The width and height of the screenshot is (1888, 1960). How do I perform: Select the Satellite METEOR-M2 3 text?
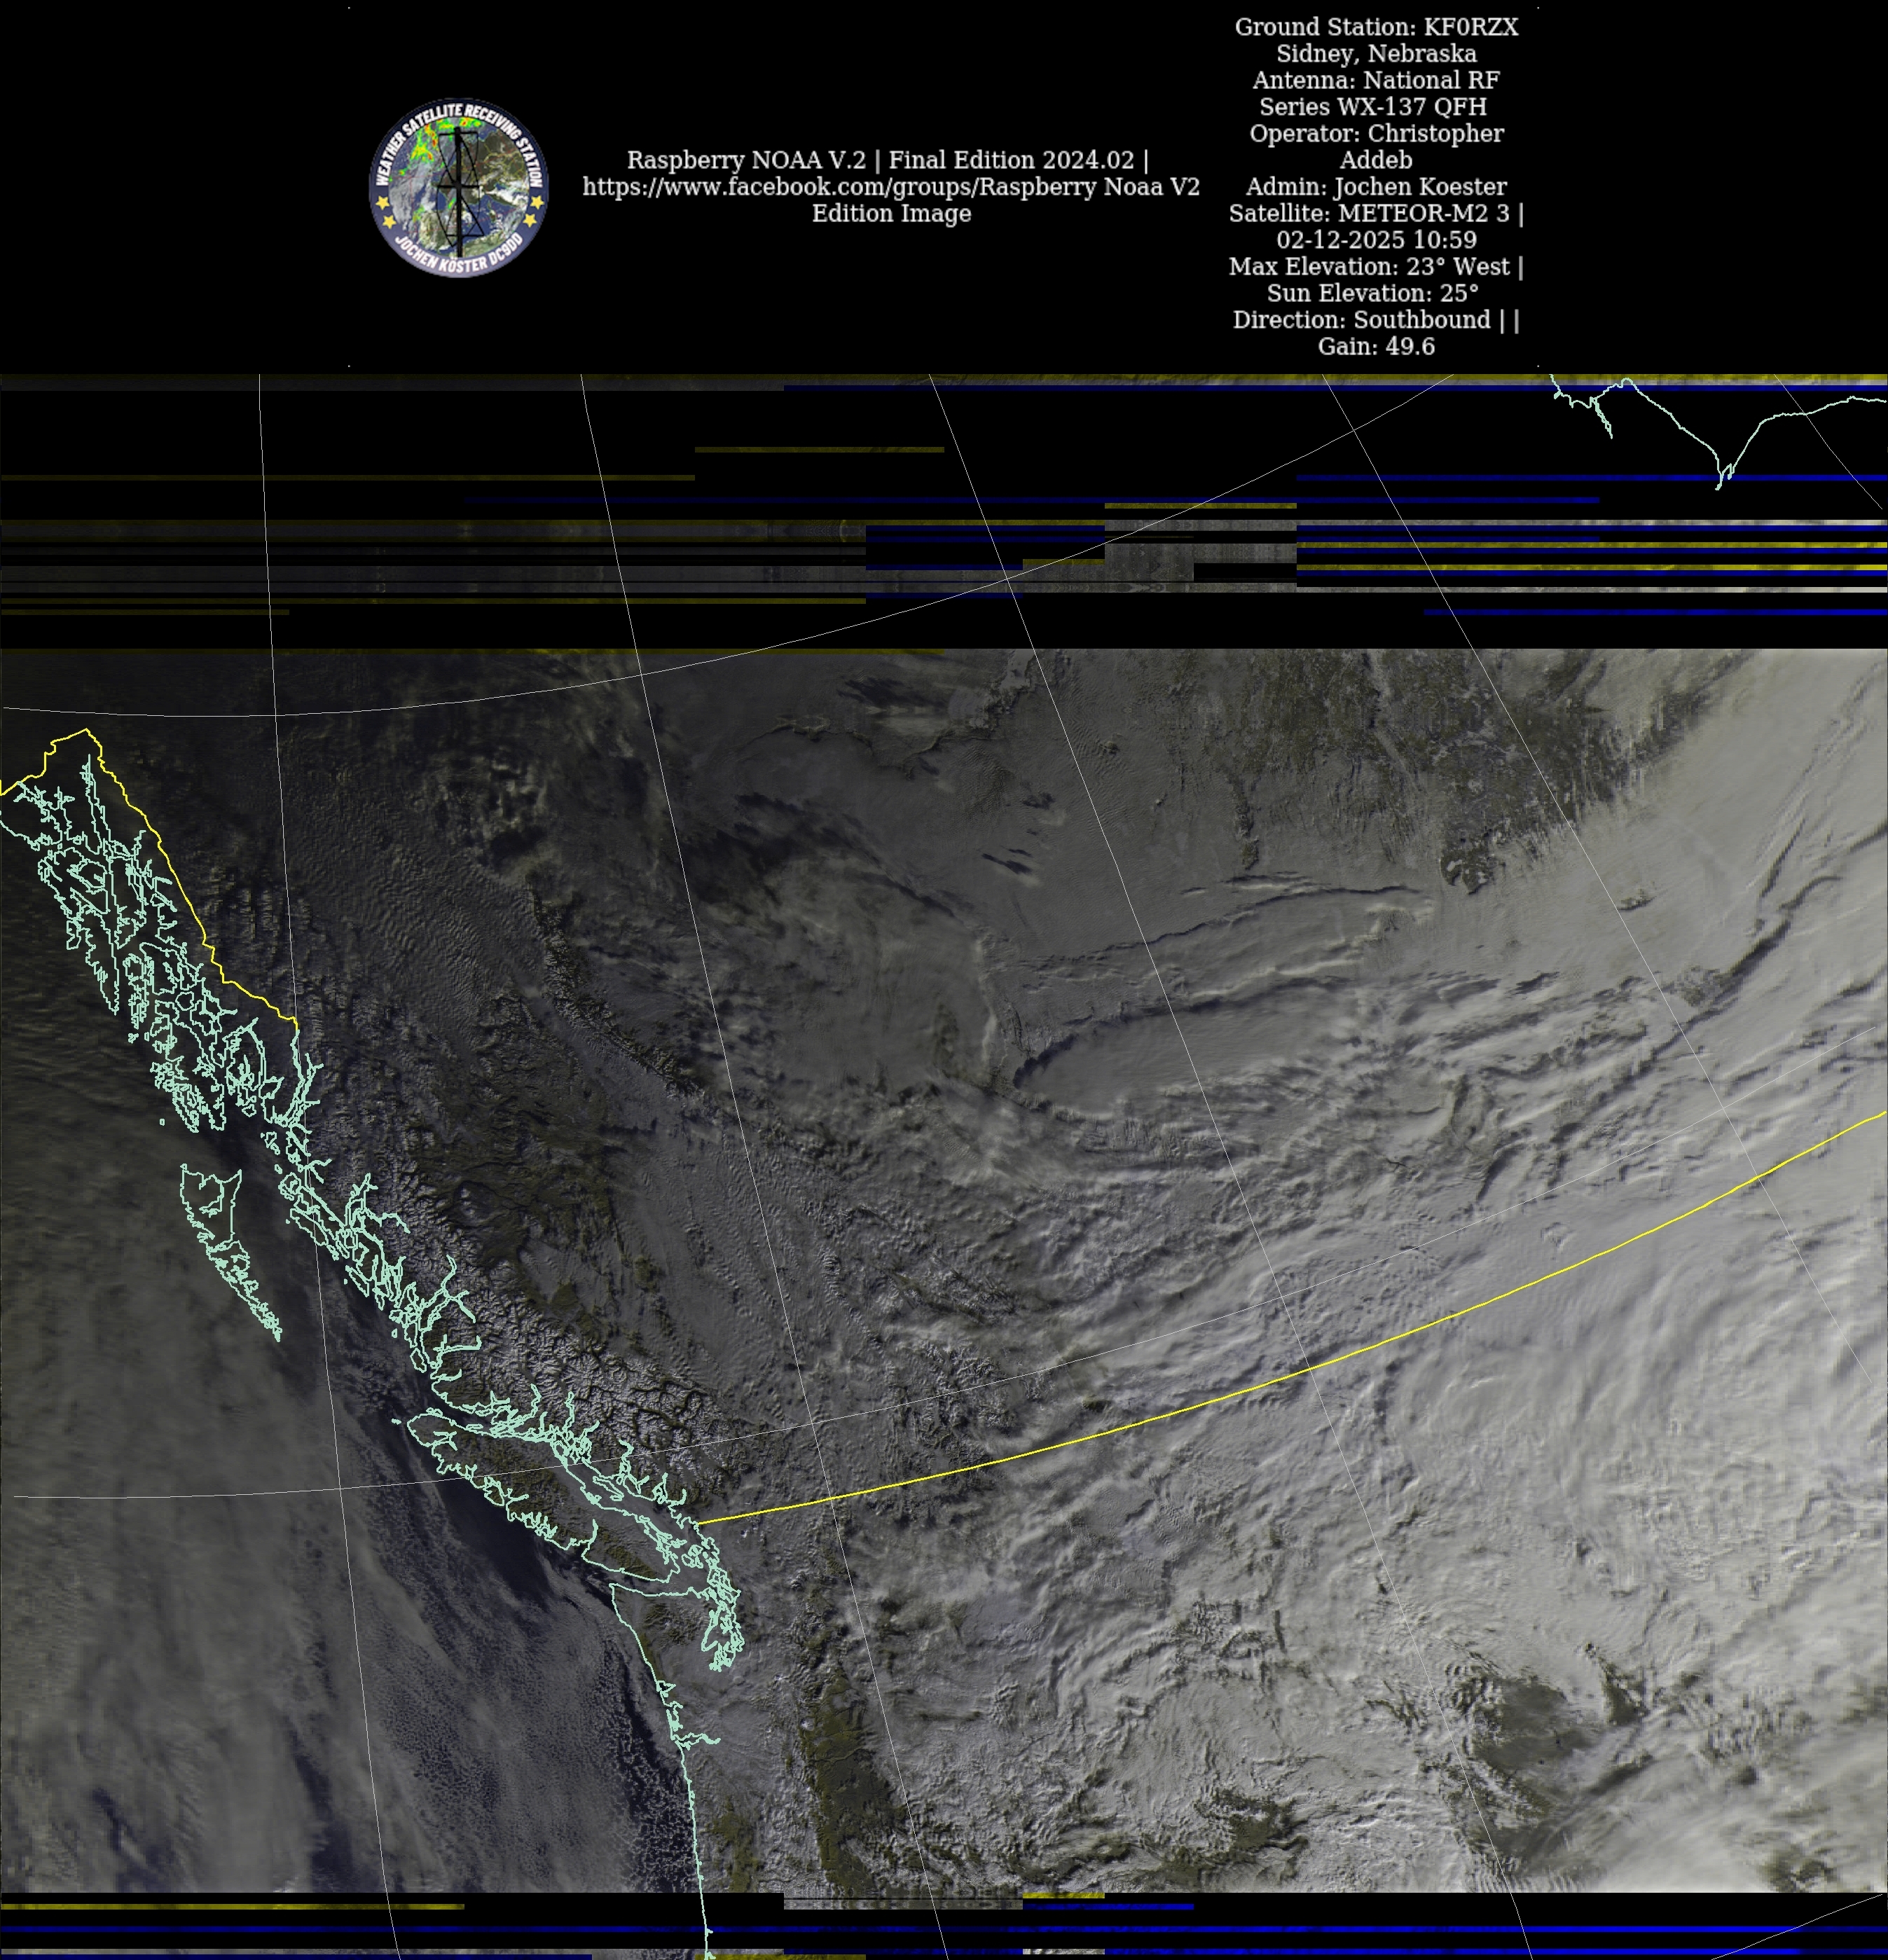click(1372, 213)
